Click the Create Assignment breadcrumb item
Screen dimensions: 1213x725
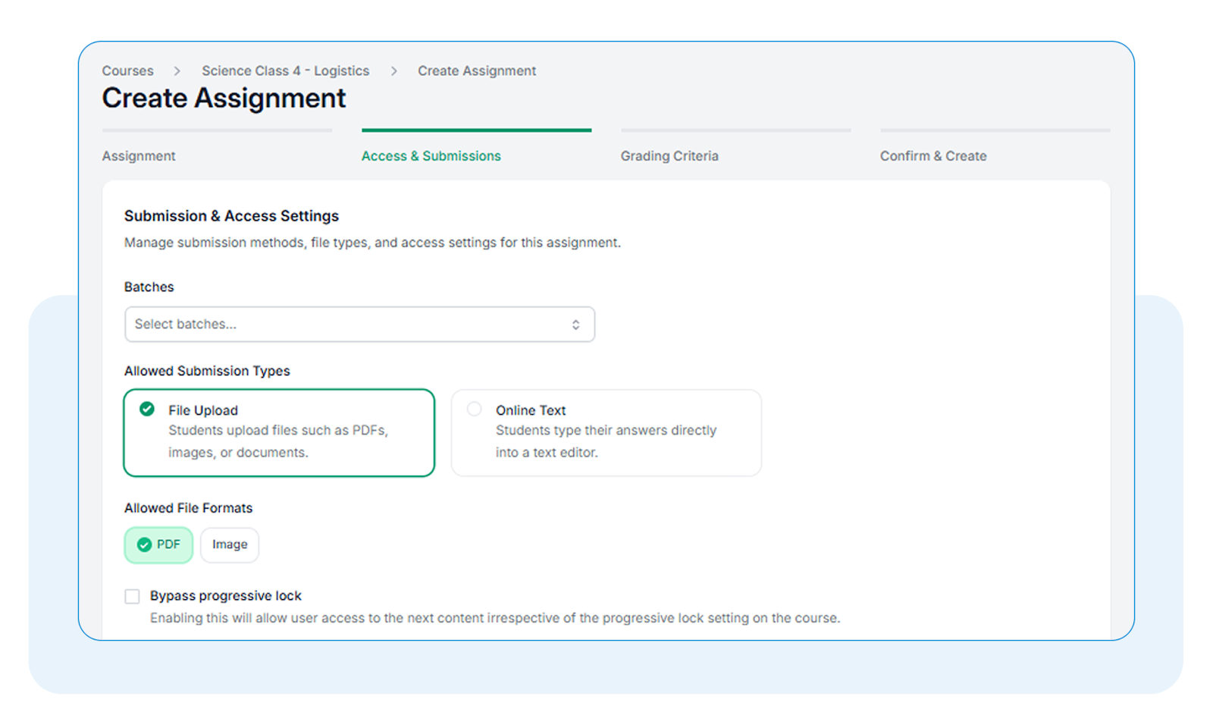point(477,71)
